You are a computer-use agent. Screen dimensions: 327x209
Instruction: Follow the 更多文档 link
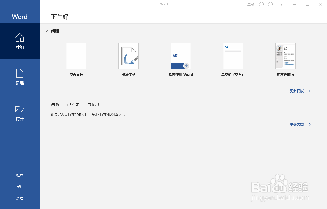click(300, 124)
